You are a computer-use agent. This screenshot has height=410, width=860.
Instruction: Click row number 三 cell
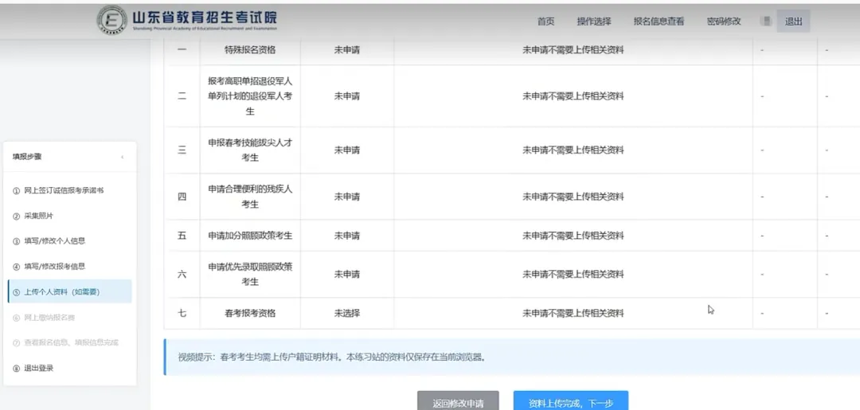tap(182, 150)
